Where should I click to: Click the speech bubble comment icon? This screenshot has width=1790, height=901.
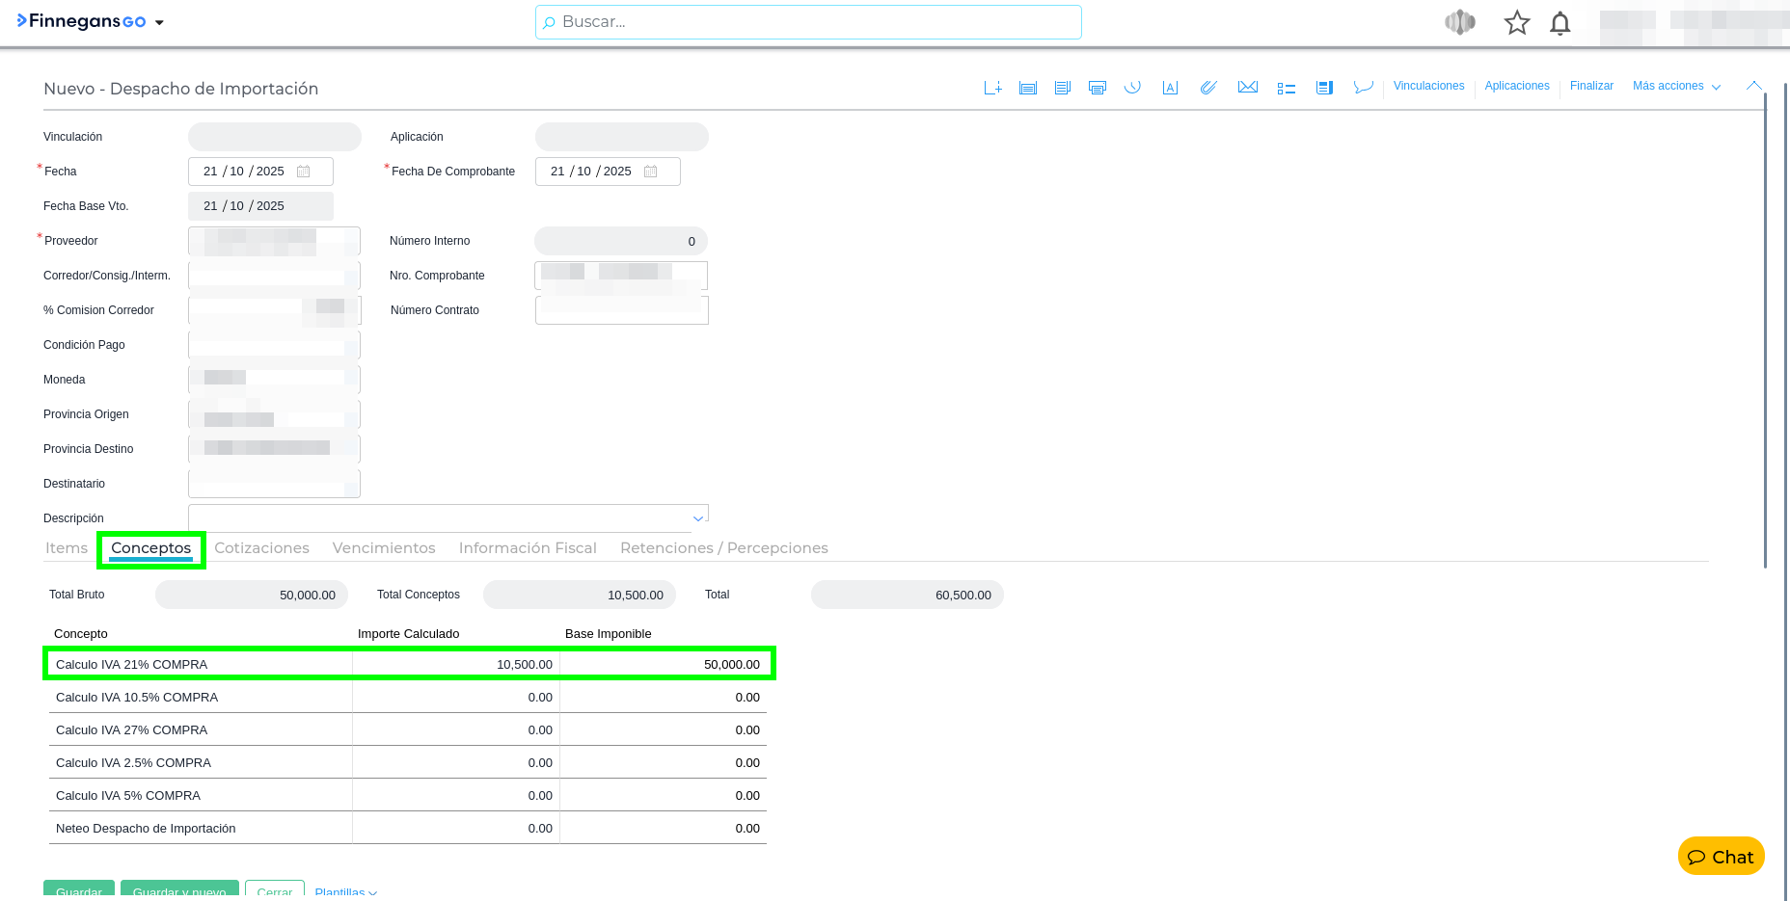[x=1363, y=88]
